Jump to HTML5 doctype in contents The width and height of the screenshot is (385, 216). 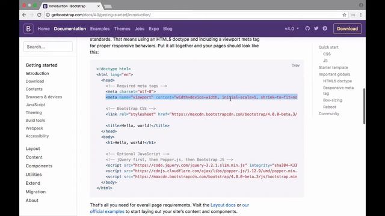(x=337, y=81)
